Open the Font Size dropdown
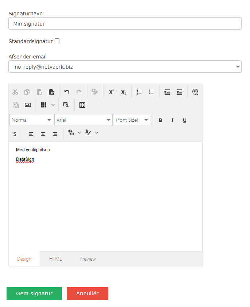This screenshot has width=250, height=307. coord(146,120)
